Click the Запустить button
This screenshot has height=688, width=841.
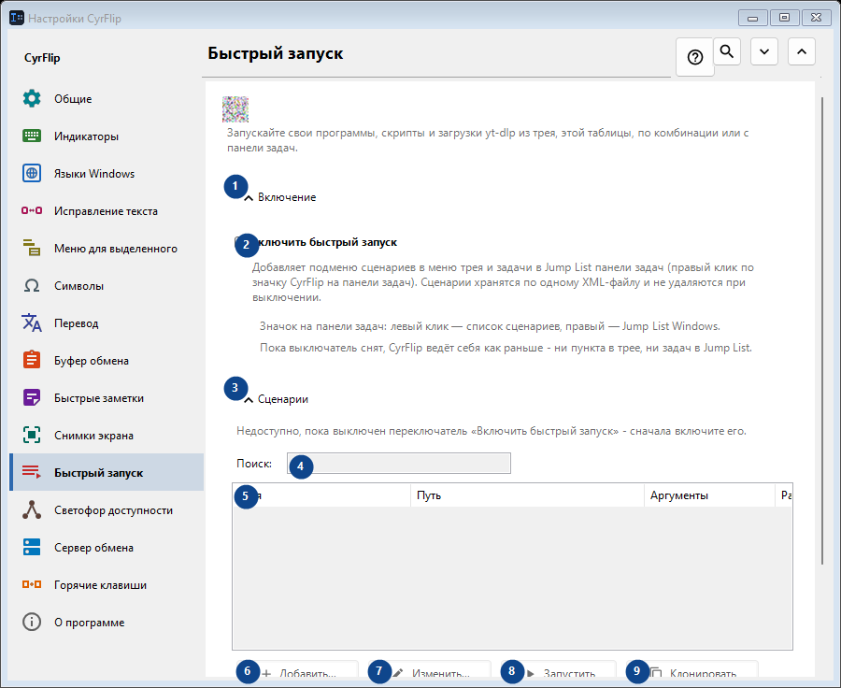click(559, 669)
